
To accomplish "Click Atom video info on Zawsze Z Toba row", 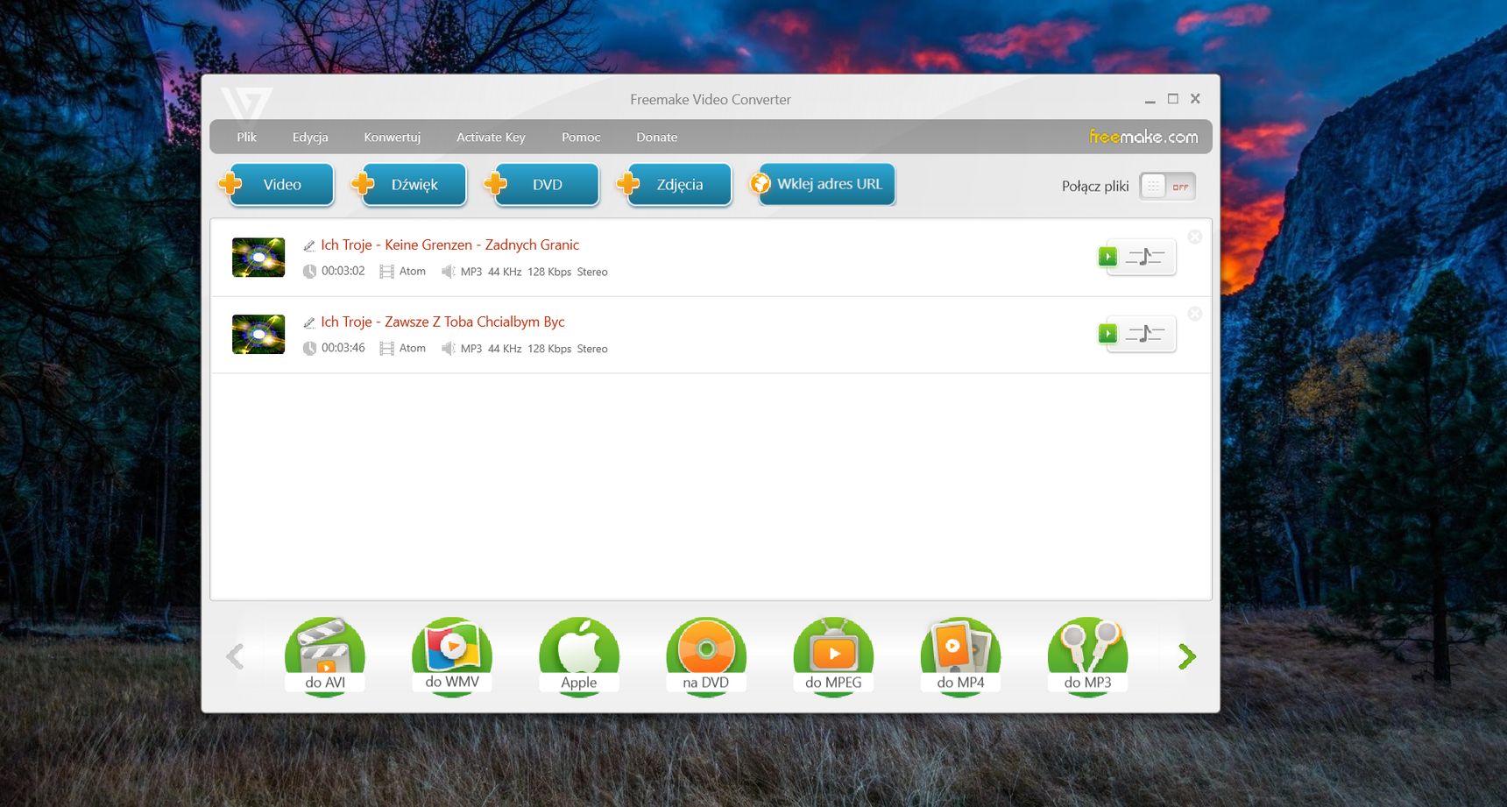I will [403, 349].
